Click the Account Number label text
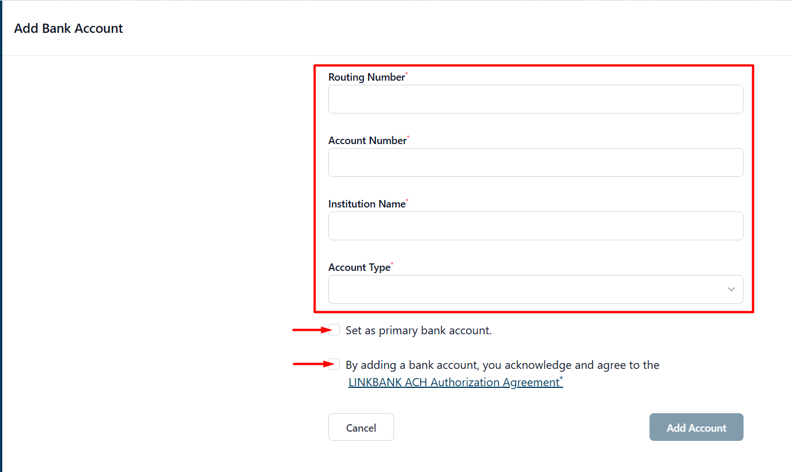The width and height of the screenshot is (792, 472). coord(367,141)
